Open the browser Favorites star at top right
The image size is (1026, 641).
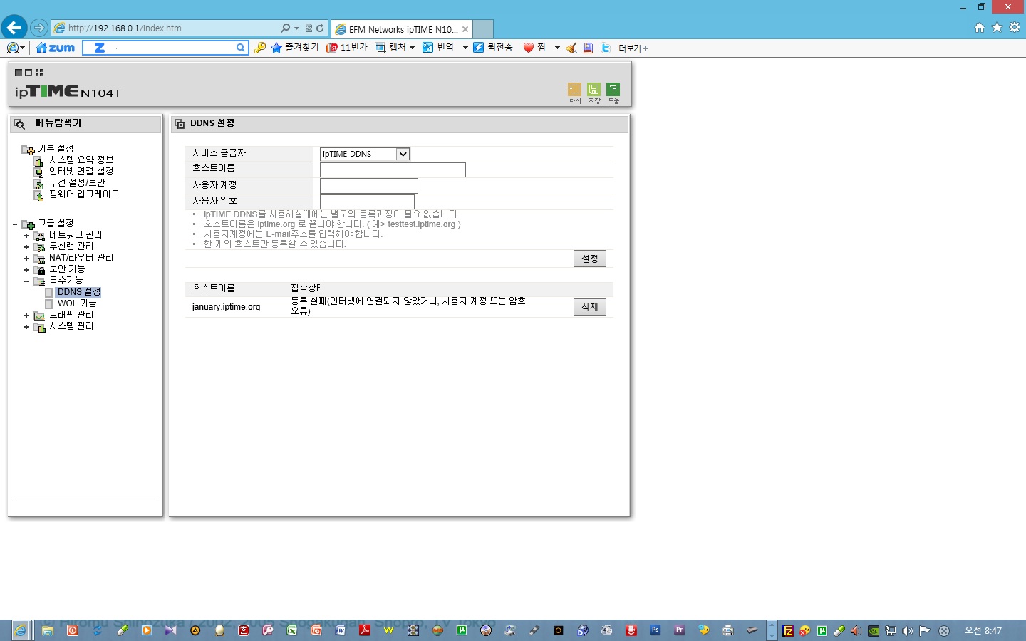[x=997, y=28]
